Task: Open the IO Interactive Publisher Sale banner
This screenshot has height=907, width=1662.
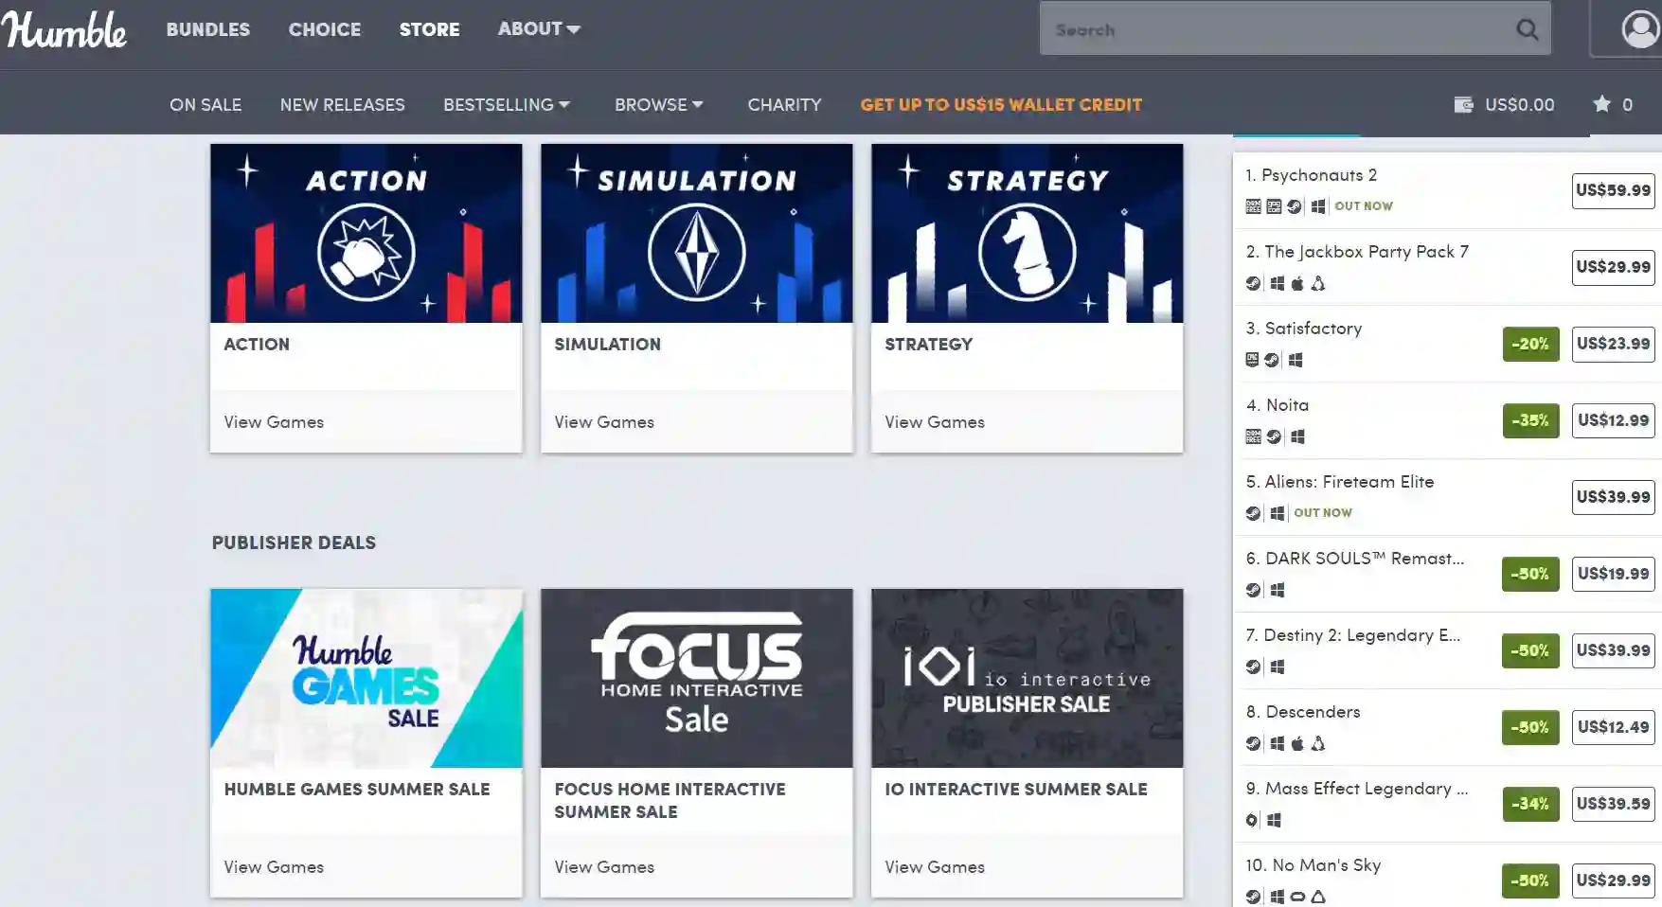Action: [x=1028, y=678]
